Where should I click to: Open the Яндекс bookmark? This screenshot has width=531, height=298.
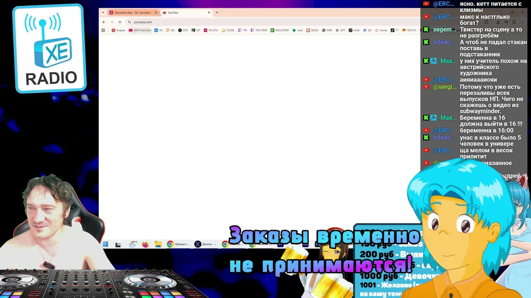pyautogui.click(x=119, y=30)
